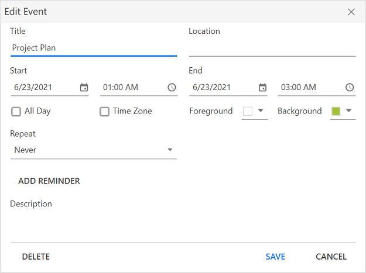Open the End time clock picker icon
366x273 pixels.
click(x=350, y=87)
